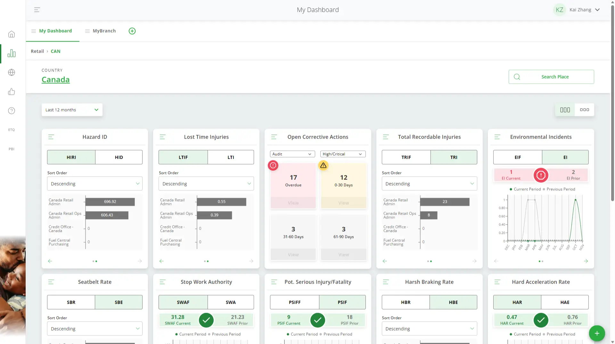This screenshot has height=344, width=615.
Task: Open the help question mark icon
Action: pyautogui.click(x=12, y=111)
